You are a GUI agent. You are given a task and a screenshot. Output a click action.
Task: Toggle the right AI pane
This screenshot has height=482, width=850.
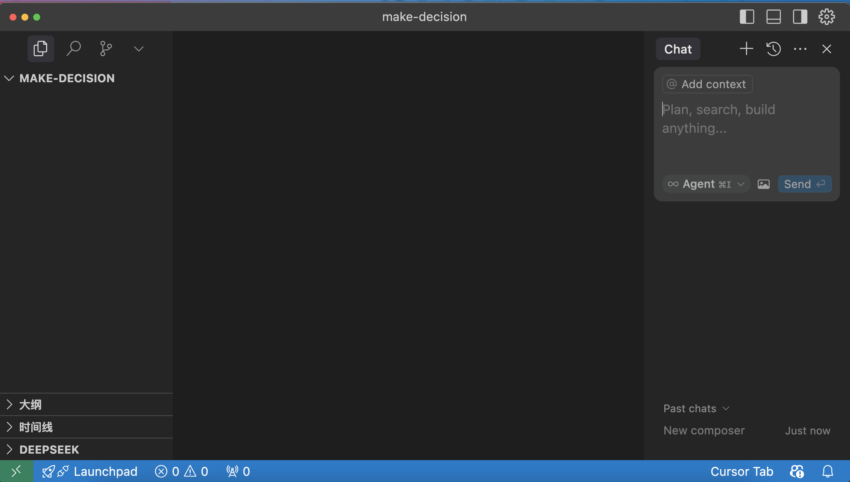(800, 17)
